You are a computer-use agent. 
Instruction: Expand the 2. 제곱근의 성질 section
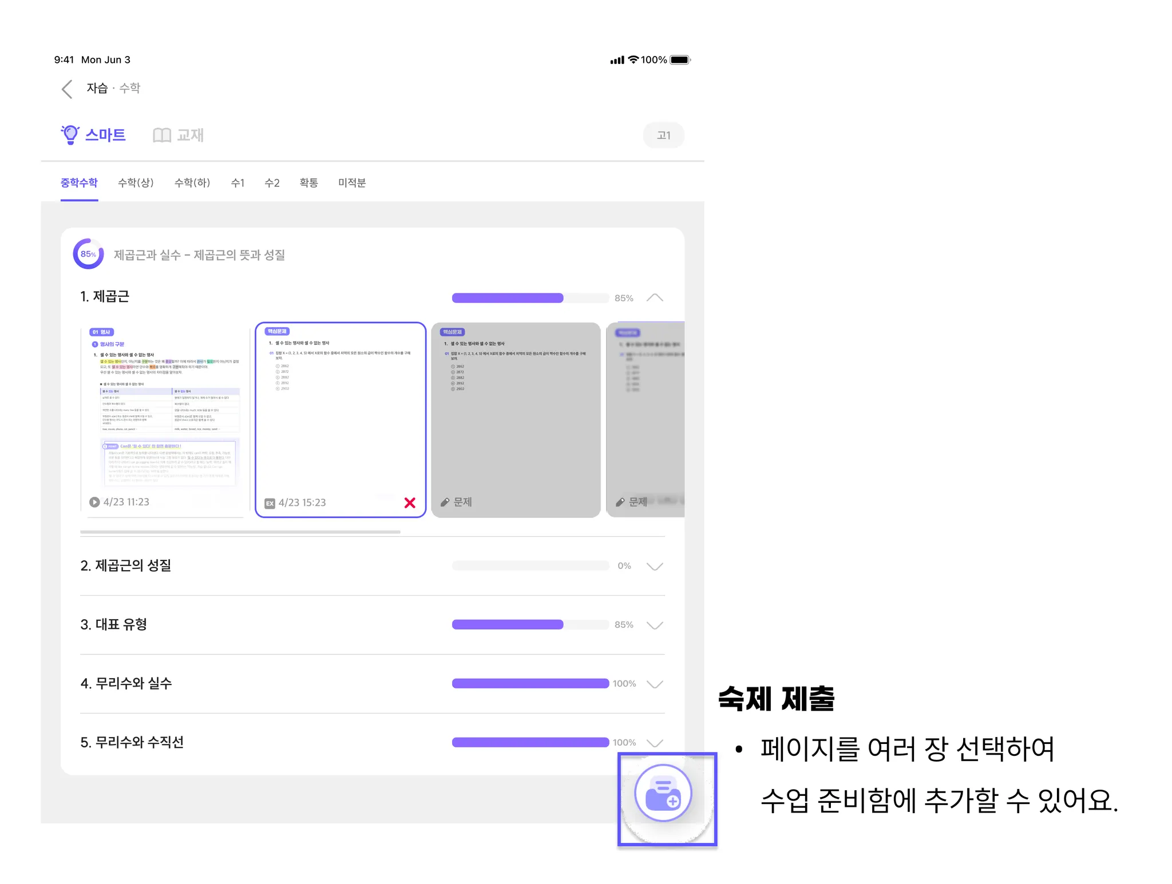coord(655,566)
